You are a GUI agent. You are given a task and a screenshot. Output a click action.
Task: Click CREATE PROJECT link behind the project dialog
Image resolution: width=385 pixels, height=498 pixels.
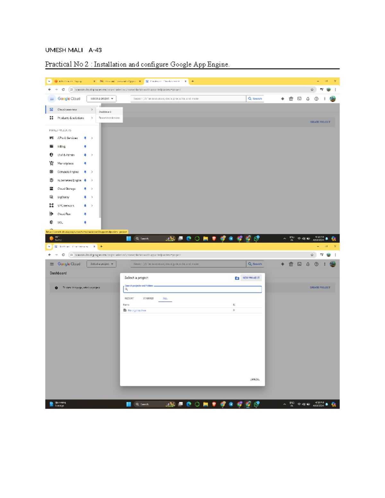(x=320, y=288)
